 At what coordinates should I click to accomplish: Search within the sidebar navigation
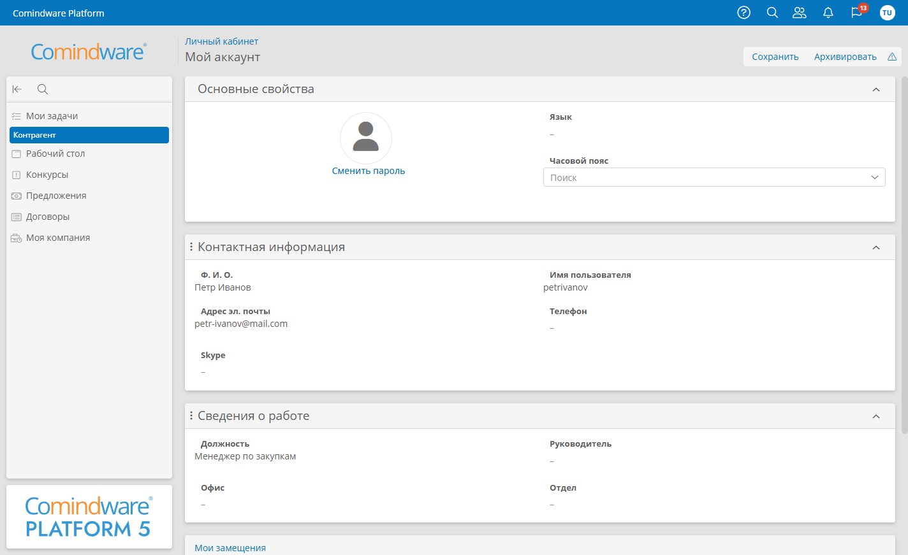pos(43,89)
